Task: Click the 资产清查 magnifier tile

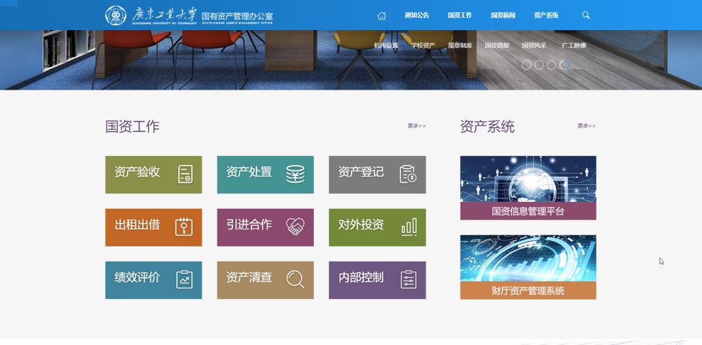Action: (265, 279)
